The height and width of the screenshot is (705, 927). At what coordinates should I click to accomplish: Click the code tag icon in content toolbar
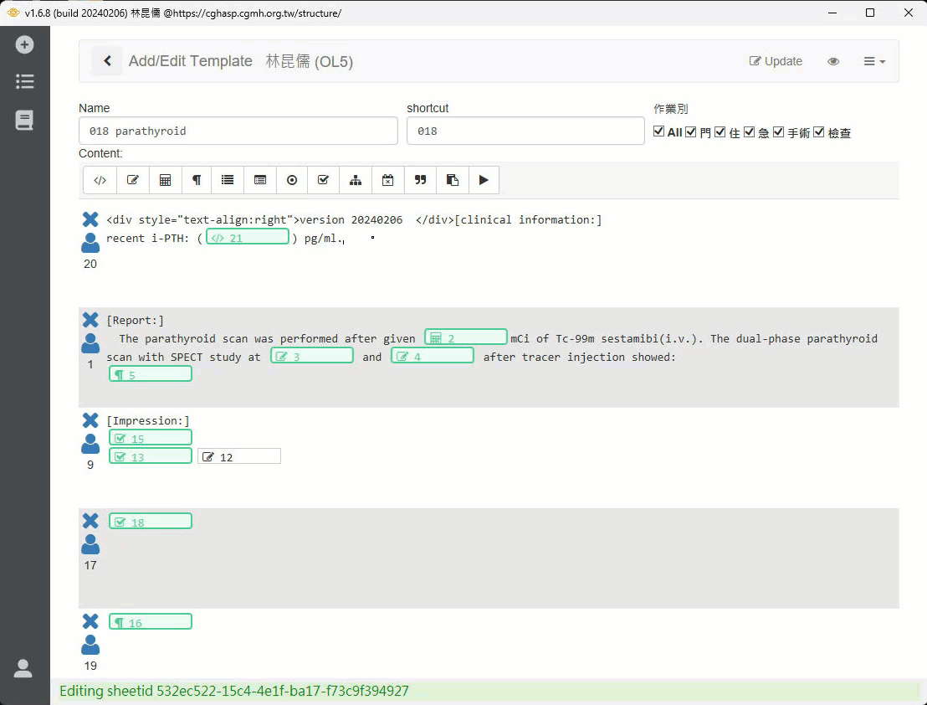click(x=100, y=180)
